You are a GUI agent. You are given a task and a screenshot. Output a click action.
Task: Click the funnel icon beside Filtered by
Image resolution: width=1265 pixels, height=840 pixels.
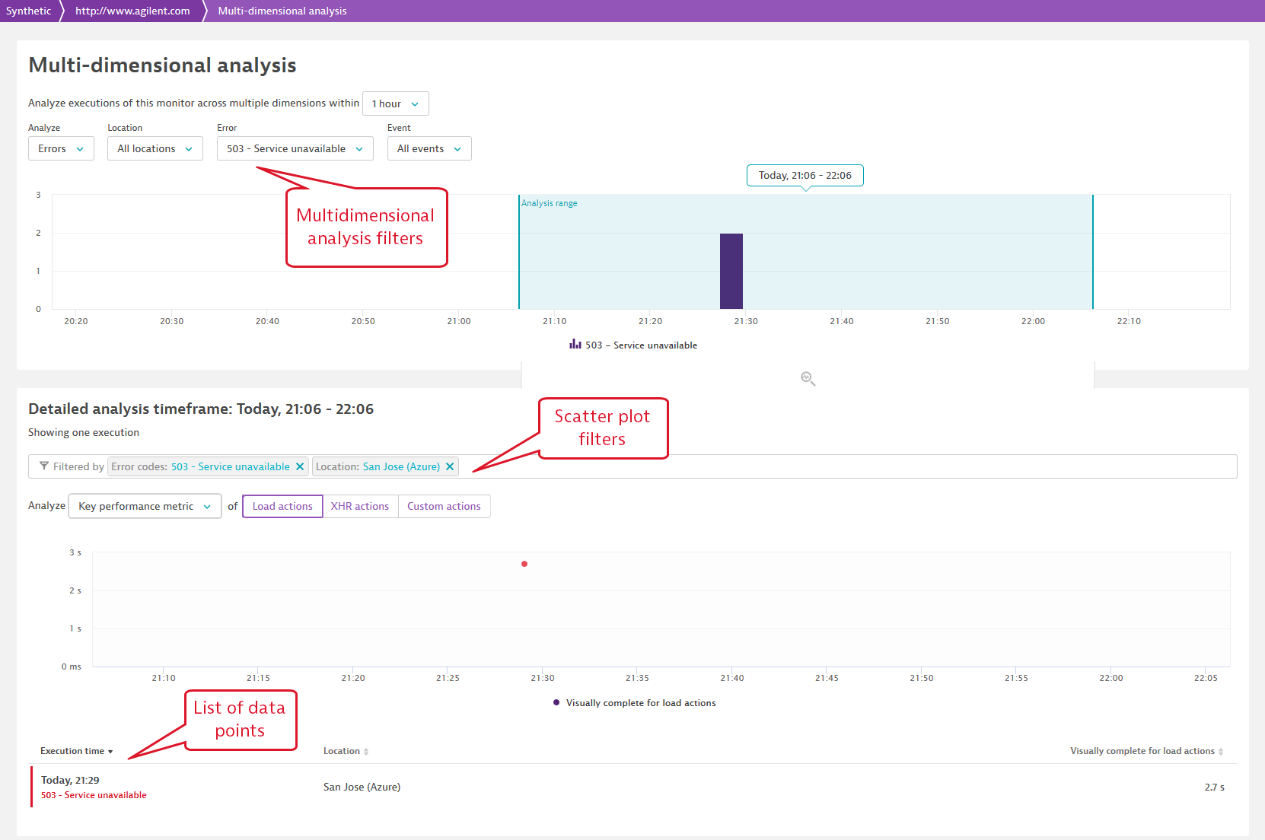pyautogui.click(x=44, y=466)
